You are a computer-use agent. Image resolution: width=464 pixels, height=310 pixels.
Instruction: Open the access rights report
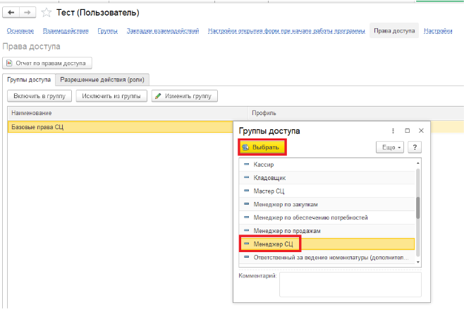click(x=48, y=63)
